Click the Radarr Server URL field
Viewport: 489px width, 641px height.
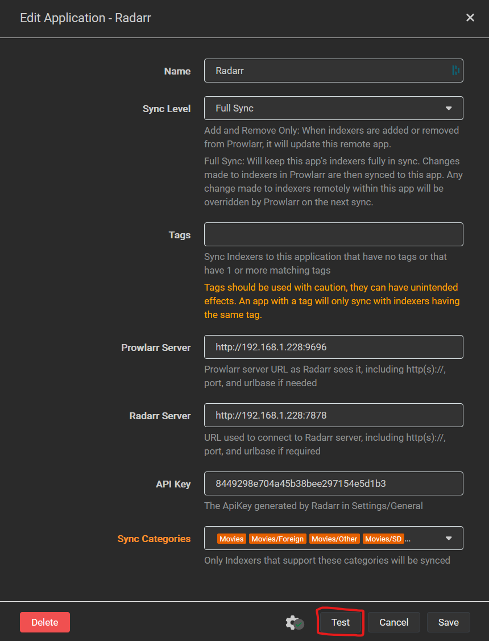coord(333,415)
